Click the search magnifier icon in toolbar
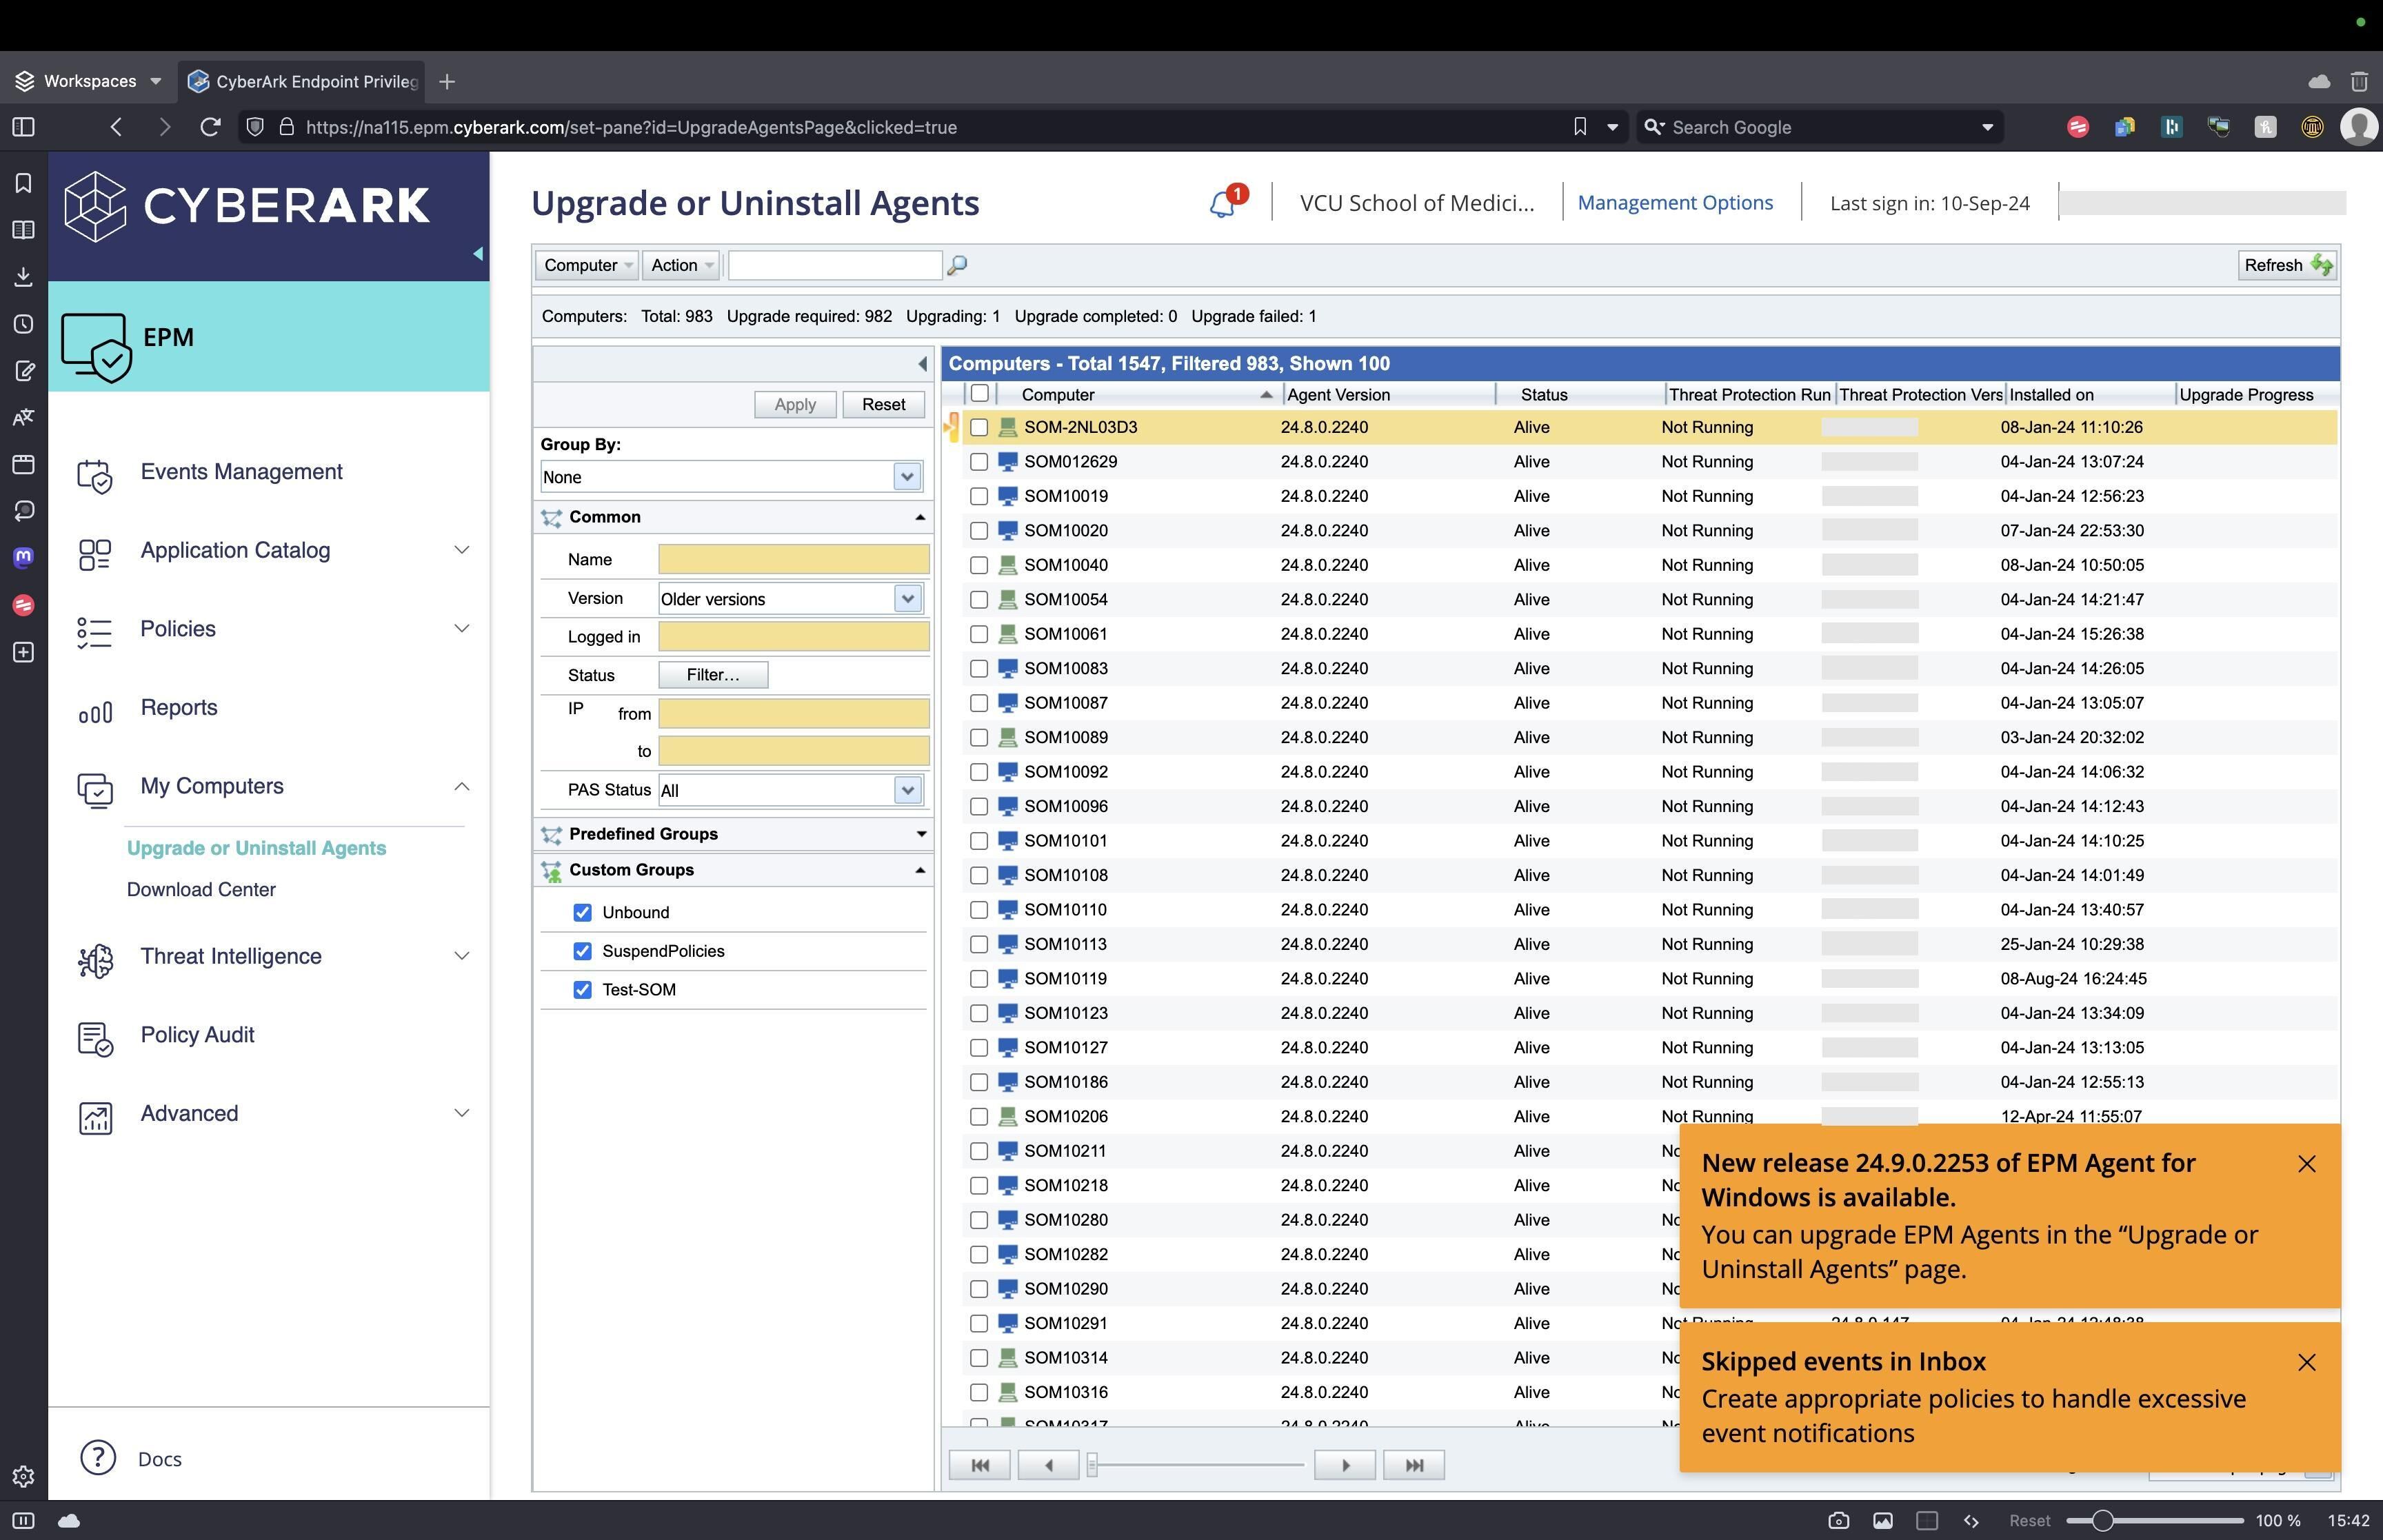The image size is (2383, 1540). (x=957, y=265)
